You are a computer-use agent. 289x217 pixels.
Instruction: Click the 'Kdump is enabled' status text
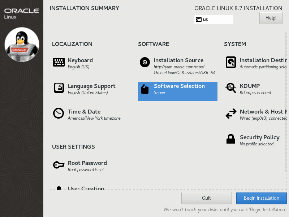255,93
